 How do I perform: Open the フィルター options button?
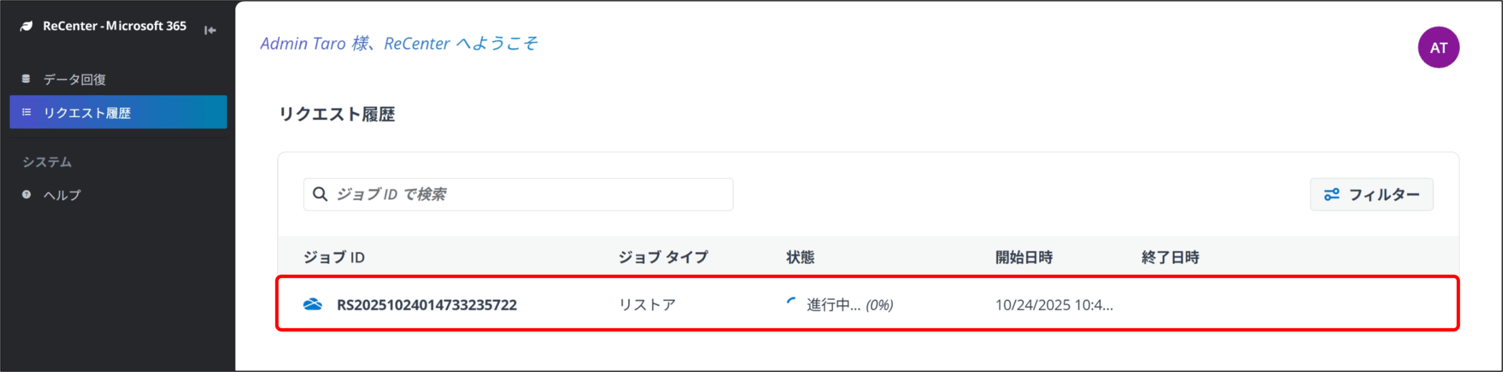click(1371, 194)
